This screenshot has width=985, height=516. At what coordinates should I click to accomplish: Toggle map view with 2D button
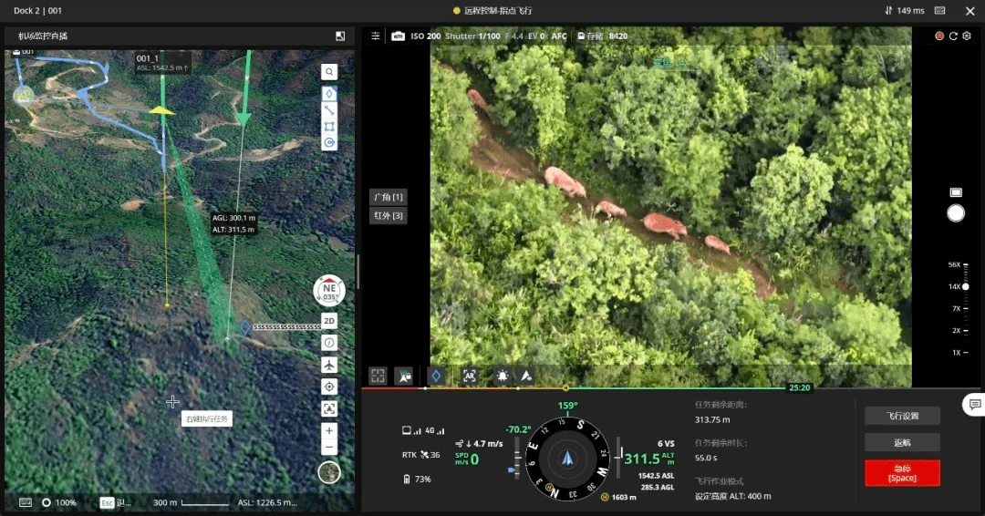[329, 322]
